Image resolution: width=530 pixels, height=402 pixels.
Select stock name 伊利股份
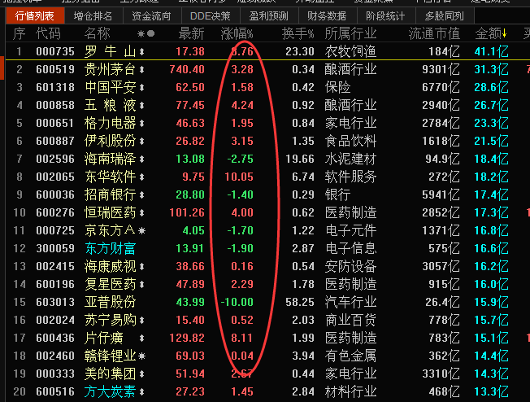click(111, 141)
